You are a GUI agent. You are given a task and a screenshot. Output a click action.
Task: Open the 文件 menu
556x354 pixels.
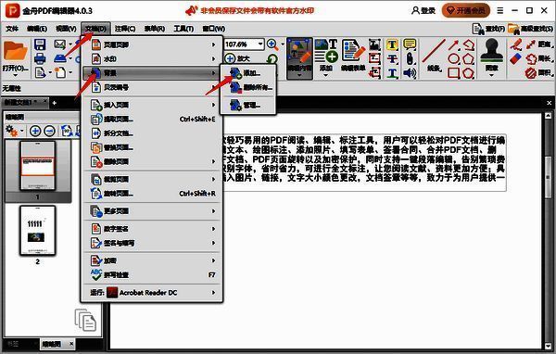pos(12,29)
